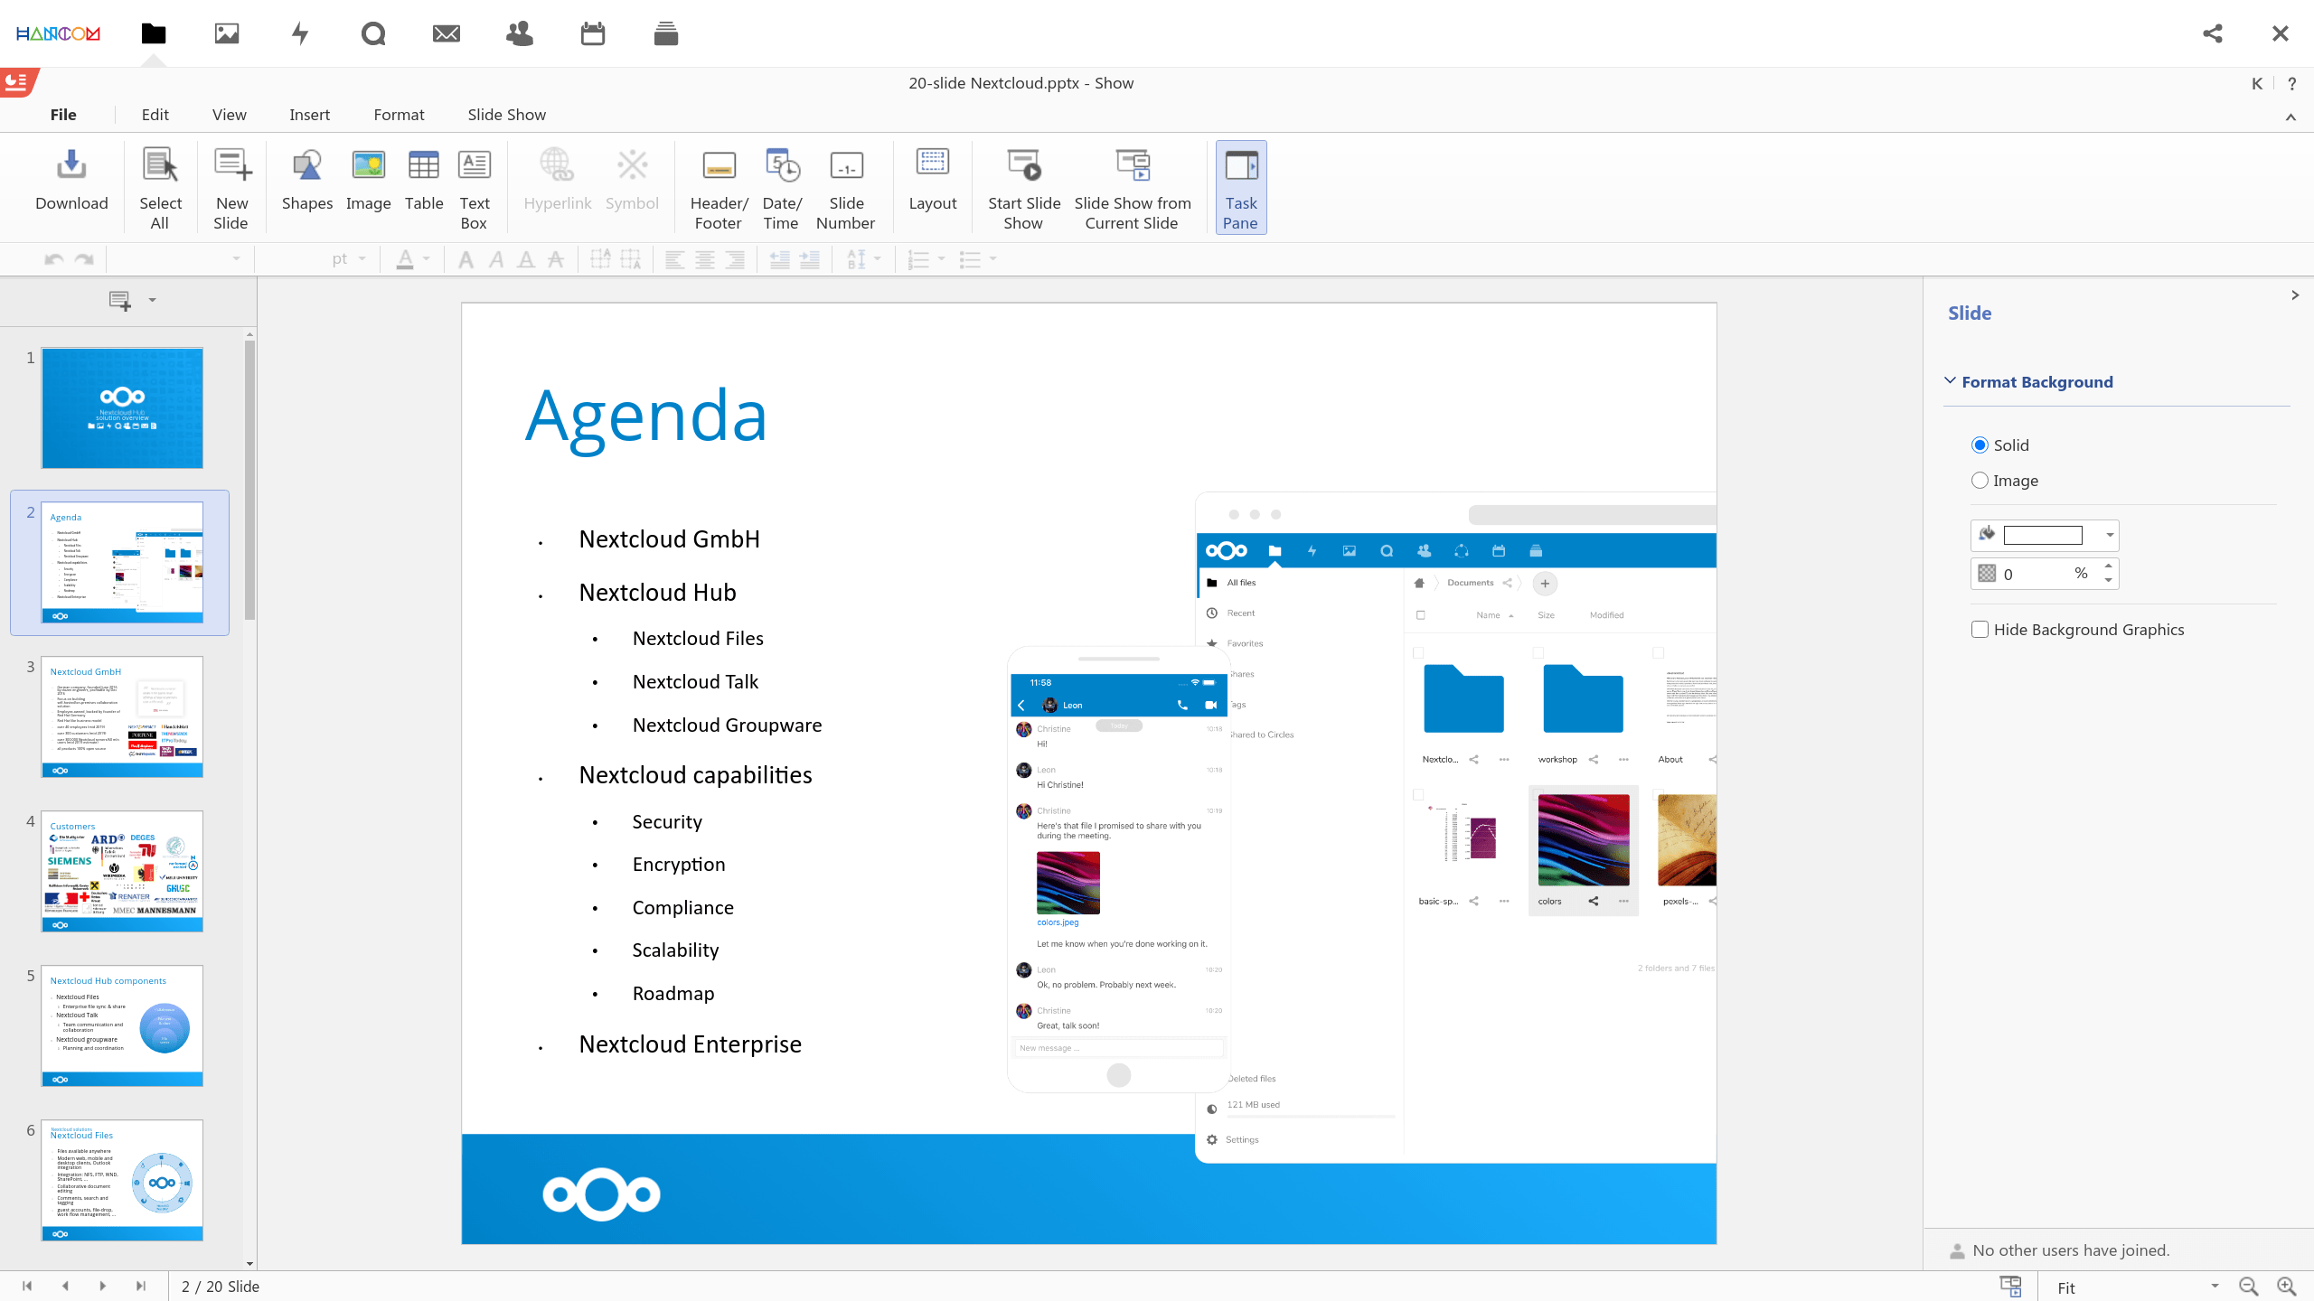Image resolution: width=2314 pixels, height=1301 pixels.
Task: Enable Hide Background Graphics checkbox
Action: tap(1980, 630)
